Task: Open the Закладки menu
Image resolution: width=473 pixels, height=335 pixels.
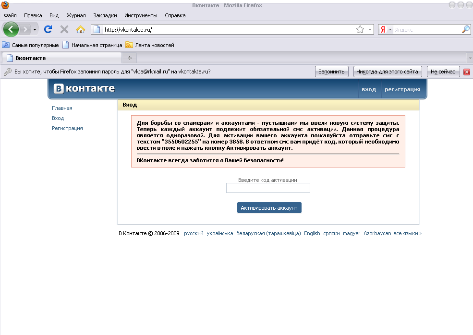Action: click(x=105, y=15)
